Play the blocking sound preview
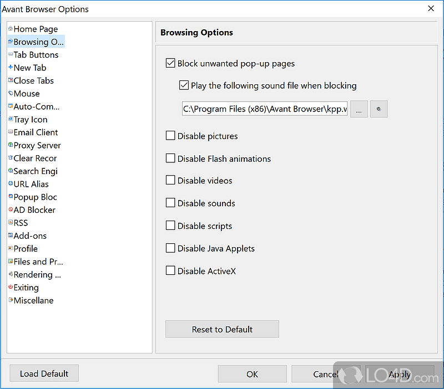This screenshot has width=444, height=389. point(379,109)
